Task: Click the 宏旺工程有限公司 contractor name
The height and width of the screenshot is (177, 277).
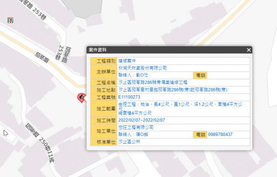Action: 136,128
